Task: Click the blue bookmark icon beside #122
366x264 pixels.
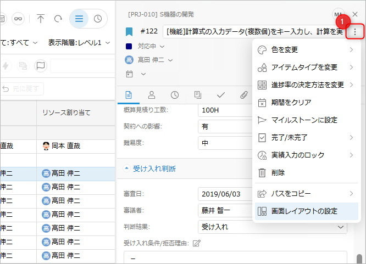Action: [x=129, y=32]
